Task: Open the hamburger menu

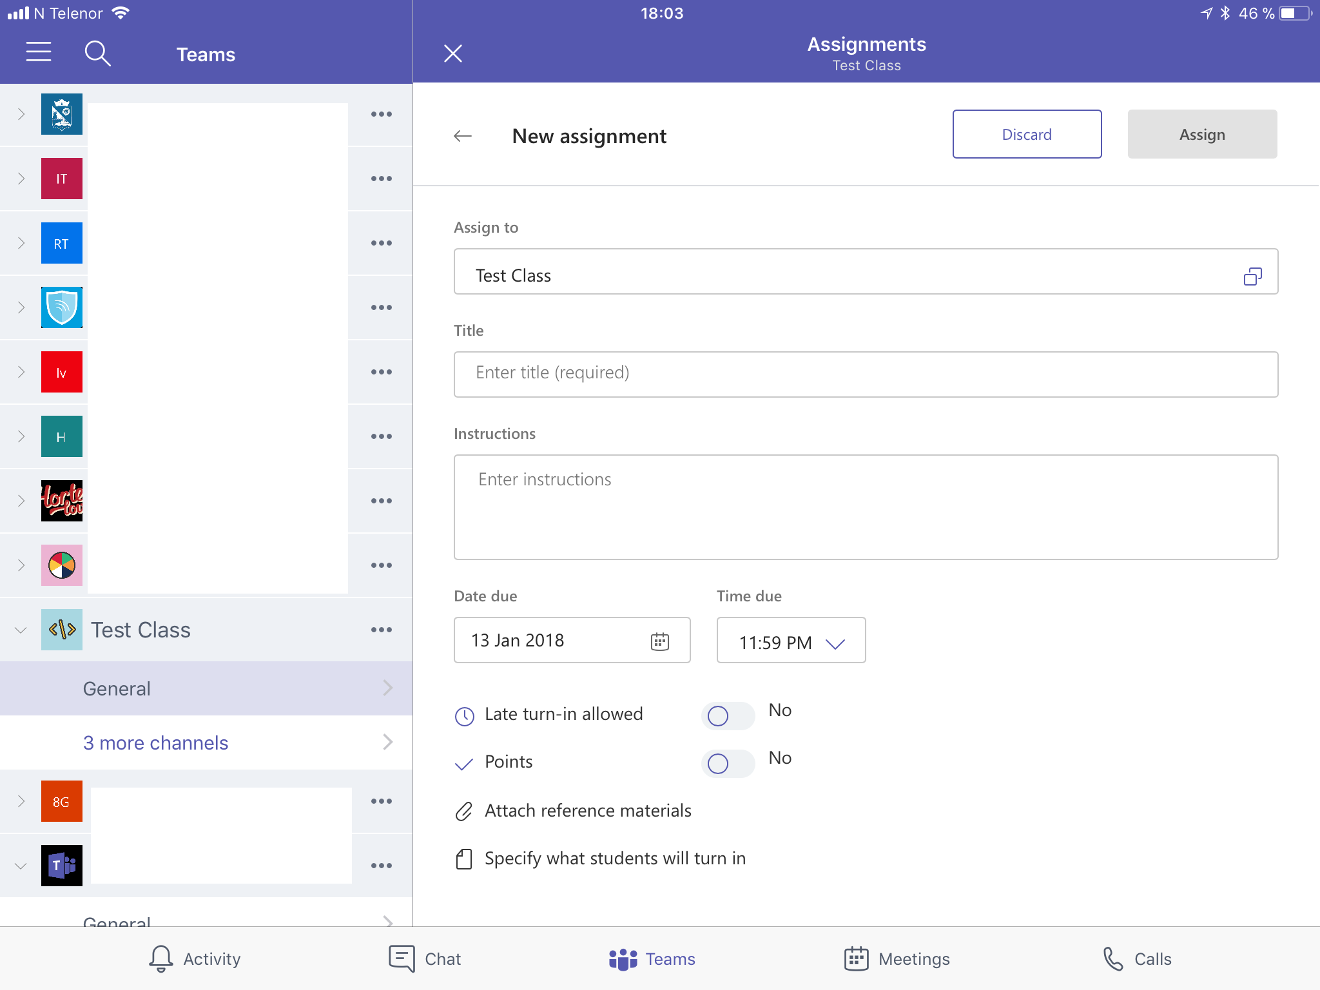Action: pos(39,52)
